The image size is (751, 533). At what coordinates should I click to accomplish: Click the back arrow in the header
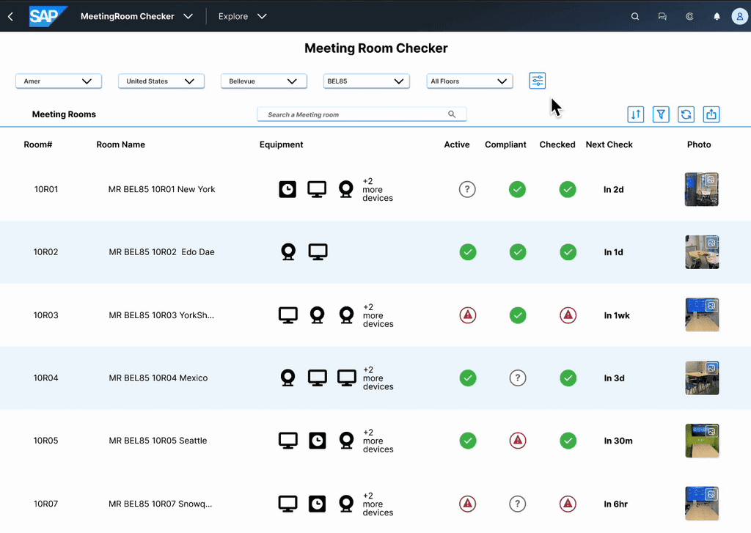click(10, 16)
